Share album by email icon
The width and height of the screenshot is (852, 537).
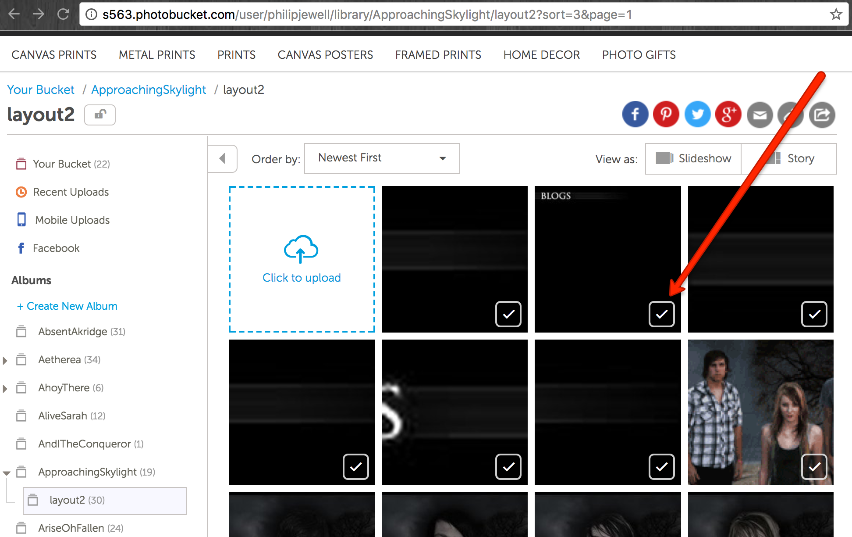point(760,115)
